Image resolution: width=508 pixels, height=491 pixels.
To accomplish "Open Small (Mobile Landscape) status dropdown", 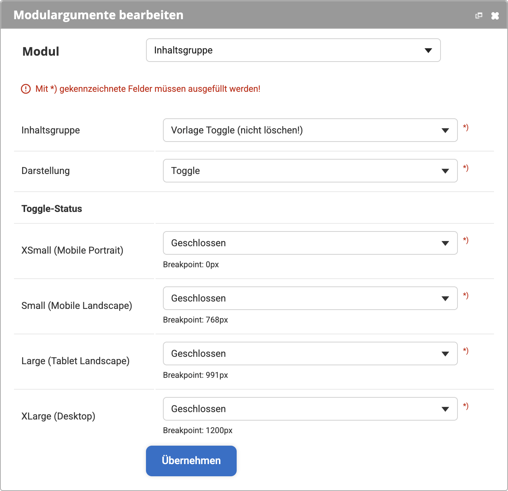I will point(310,298).
